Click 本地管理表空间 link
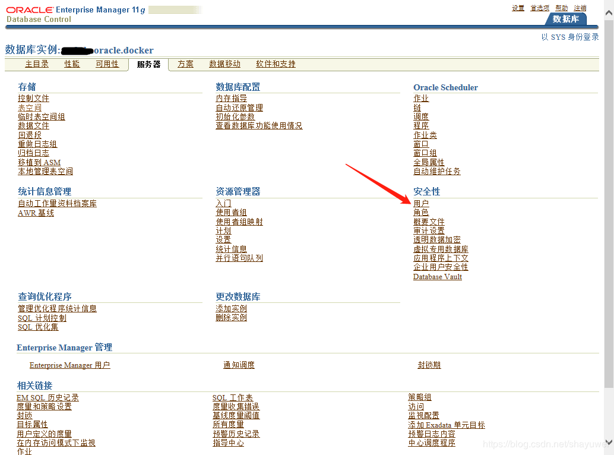 click(45, 172)
